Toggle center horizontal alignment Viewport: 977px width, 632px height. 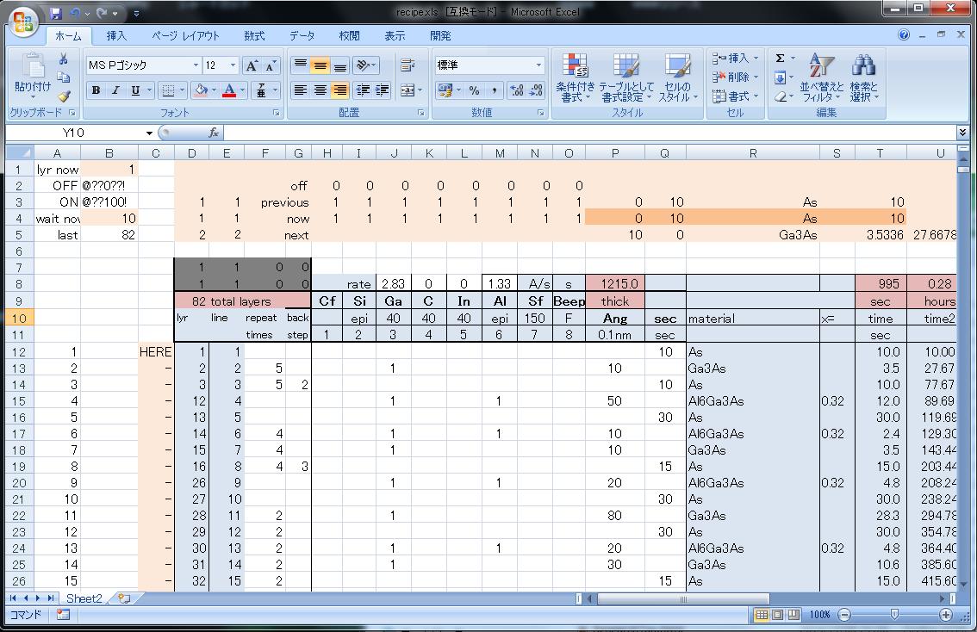click(320, 90)
